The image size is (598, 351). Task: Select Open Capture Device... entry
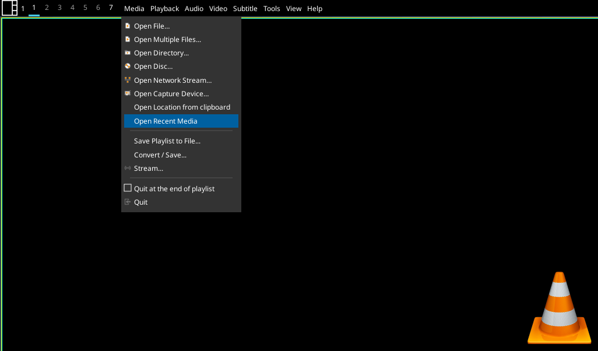coord(181,93)
